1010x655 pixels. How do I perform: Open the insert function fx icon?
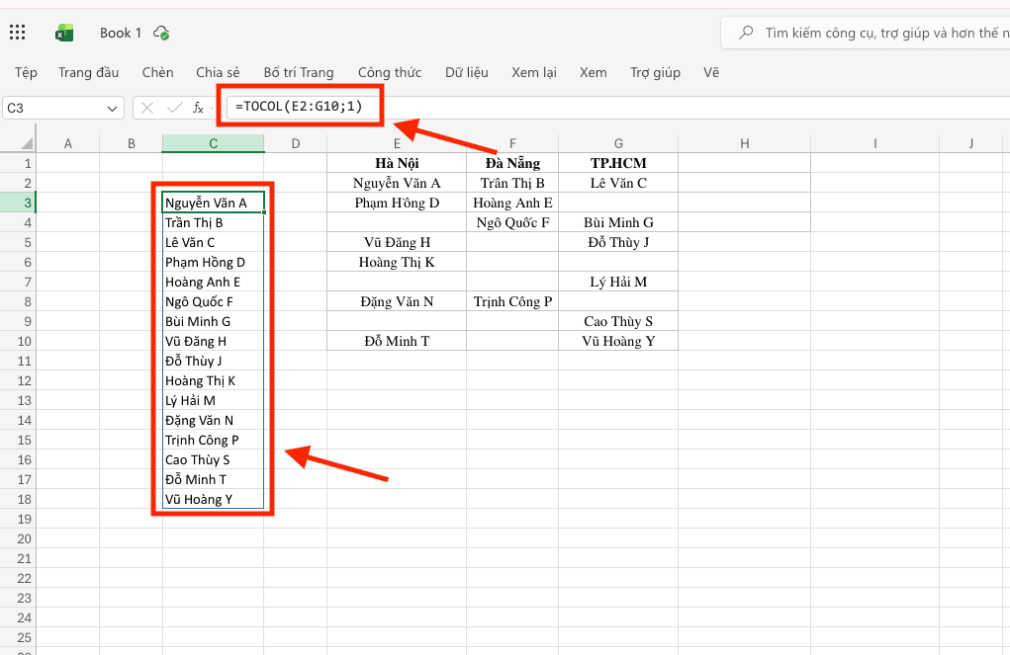[x=199, y=108]
